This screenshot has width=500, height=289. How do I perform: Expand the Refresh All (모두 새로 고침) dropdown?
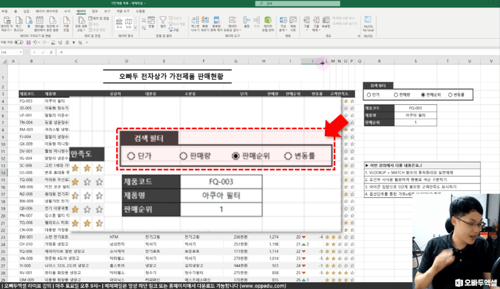[80, 31]
